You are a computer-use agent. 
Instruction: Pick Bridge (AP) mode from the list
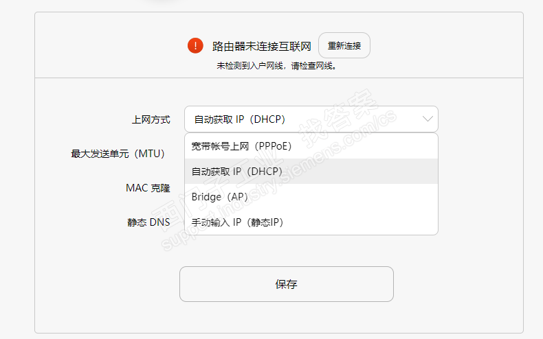tap(219, 197)
